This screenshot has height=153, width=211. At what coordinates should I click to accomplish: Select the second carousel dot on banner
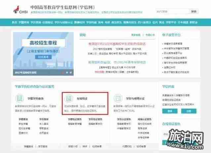tap(67, 73)
